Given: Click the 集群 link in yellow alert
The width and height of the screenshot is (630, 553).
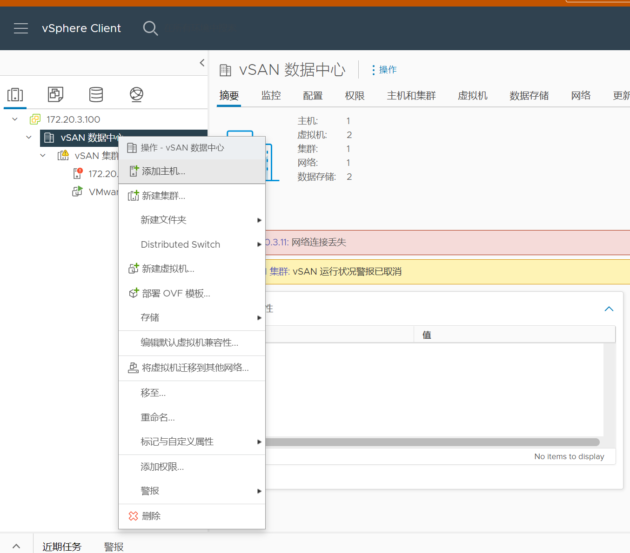Looking at the screenshot, I should [x=279, y=271].
